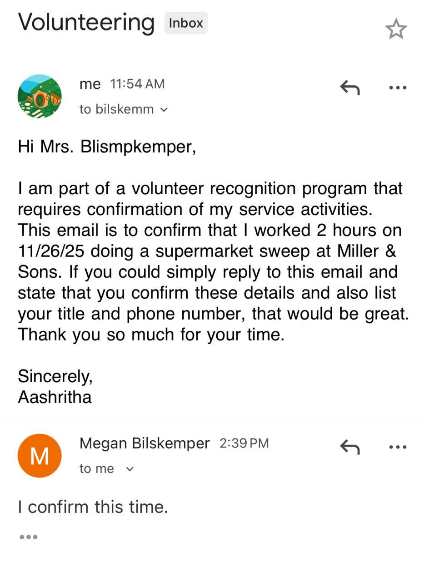The image size is (429, 581).
Task: Expand recipient details beside 'to me'
Action: click(130, 469)
